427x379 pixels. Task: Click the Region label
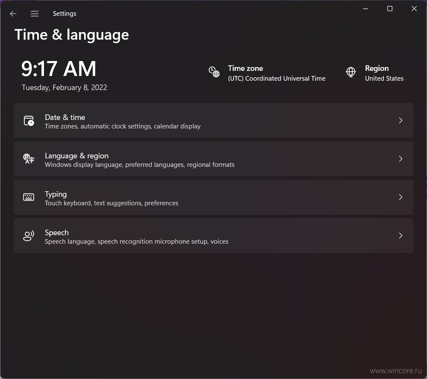(377, 68)
